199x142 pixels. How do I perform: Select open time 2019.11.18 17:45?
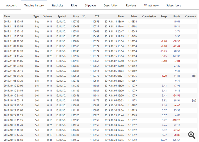click(13, 22)
